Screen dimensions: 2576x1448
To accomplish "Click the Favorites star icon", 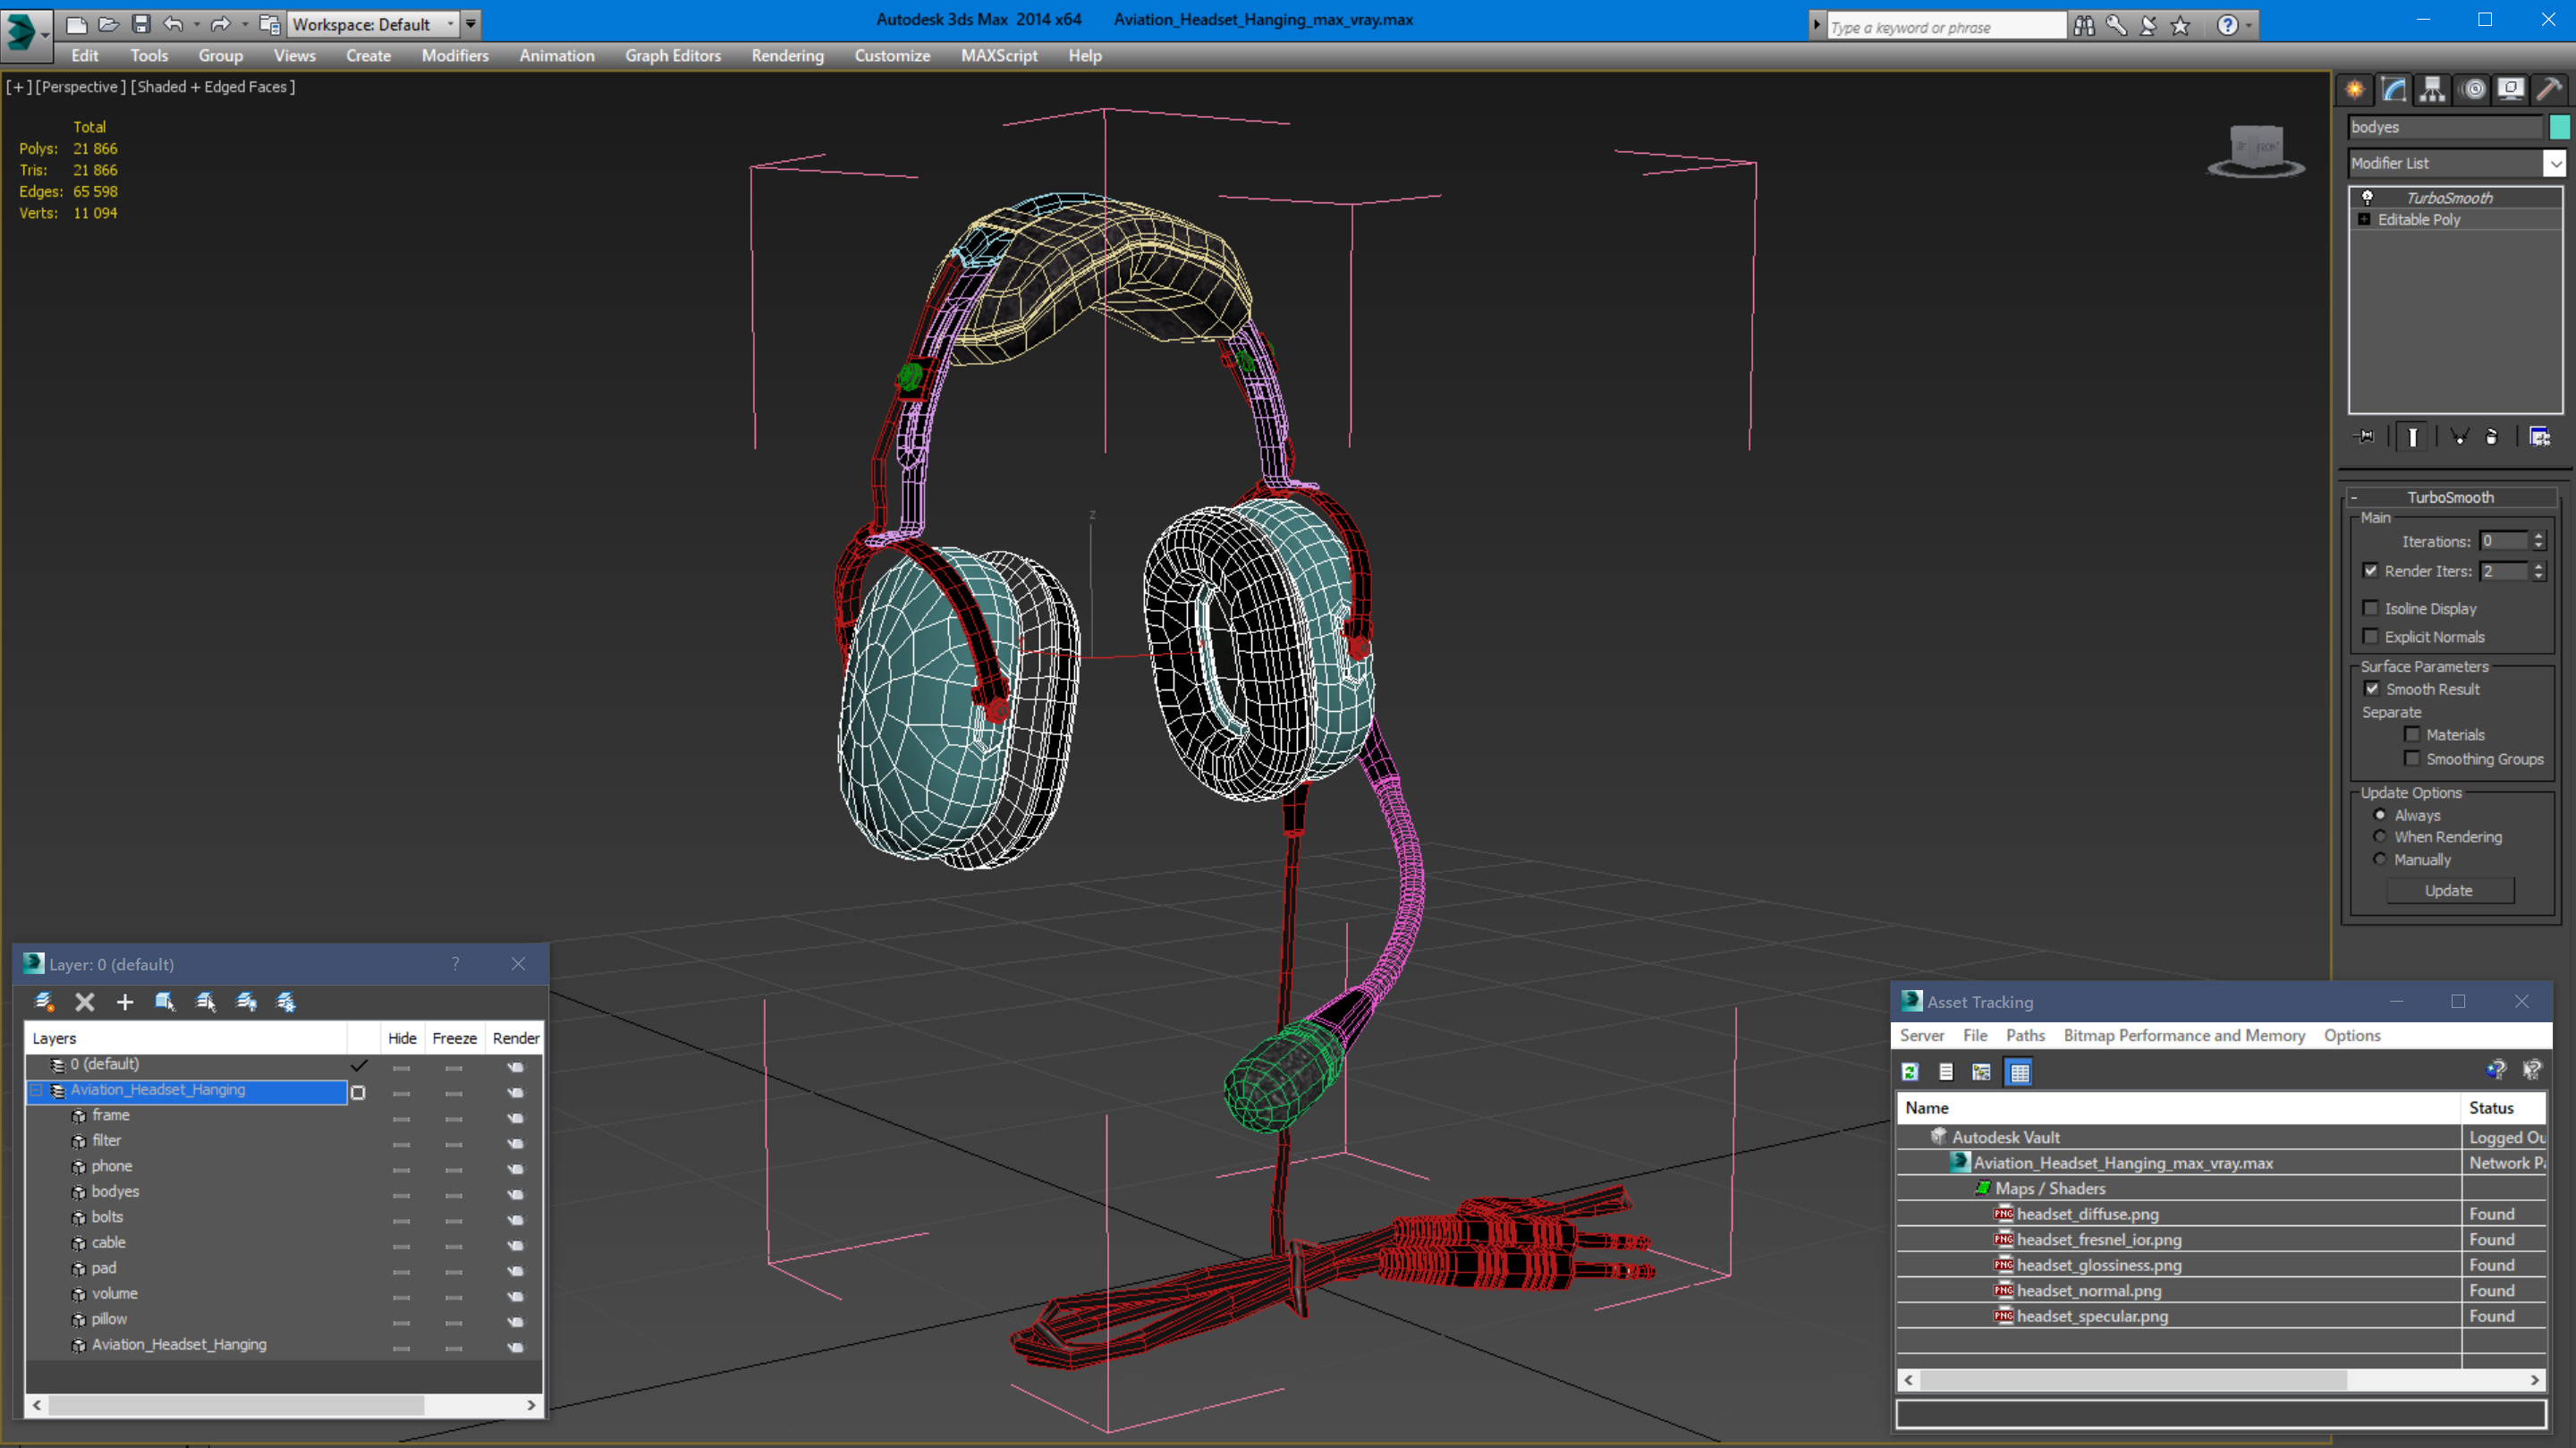I will point(2181,26).
